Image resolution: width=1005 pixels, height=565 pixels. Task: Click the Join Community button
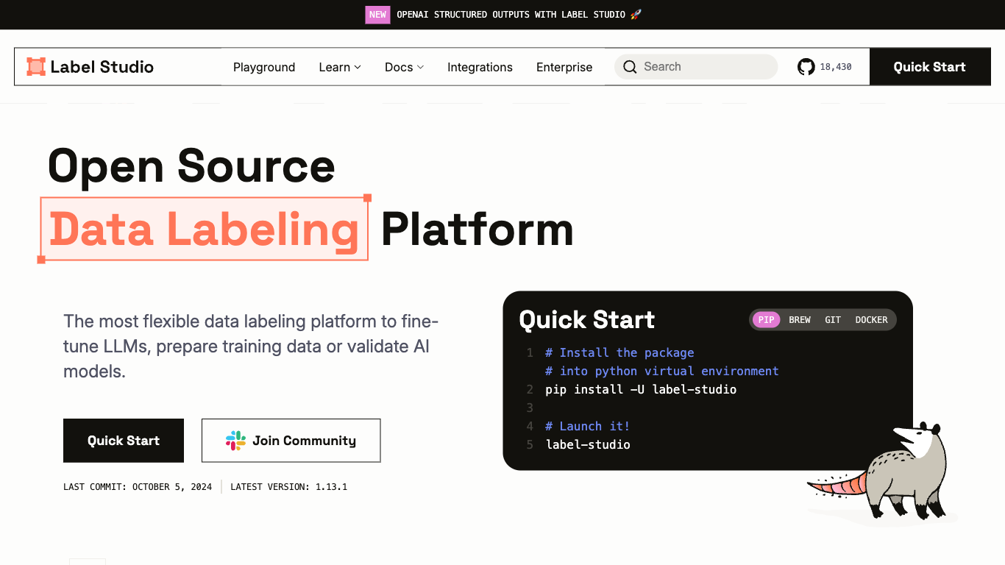(x=291, y=441)
